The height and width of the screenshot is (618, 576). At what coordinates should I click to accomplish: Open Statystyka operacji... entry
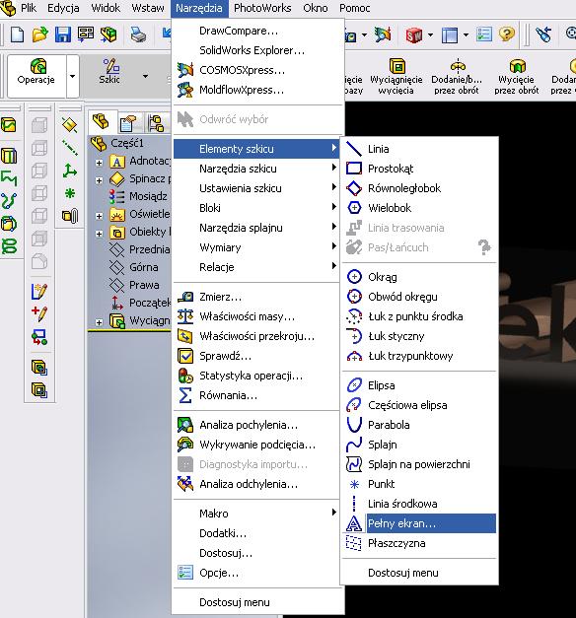pos(256,376)
